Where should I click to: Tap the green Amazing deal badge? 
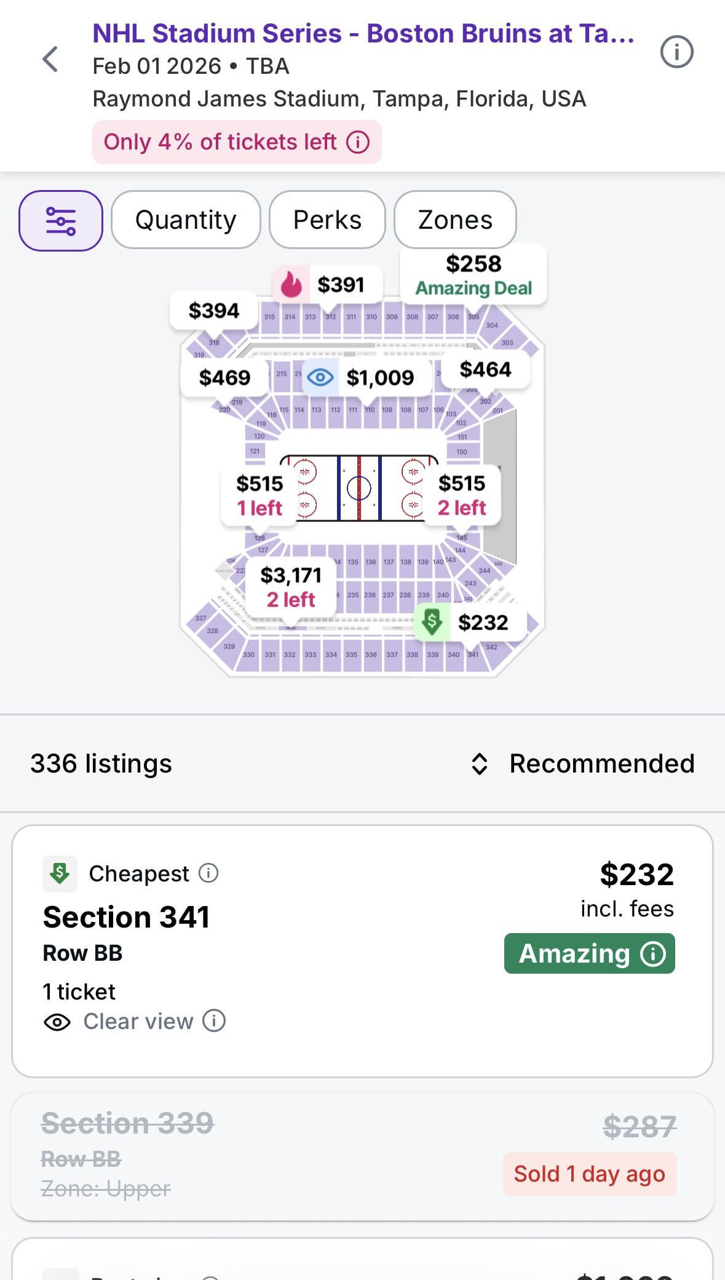click(x=589, y=953)
